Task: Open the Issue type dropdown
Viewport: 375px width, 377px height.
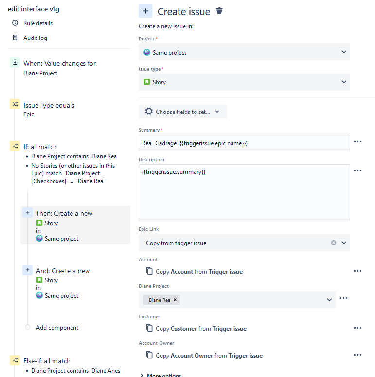Action: coord(244,82)
